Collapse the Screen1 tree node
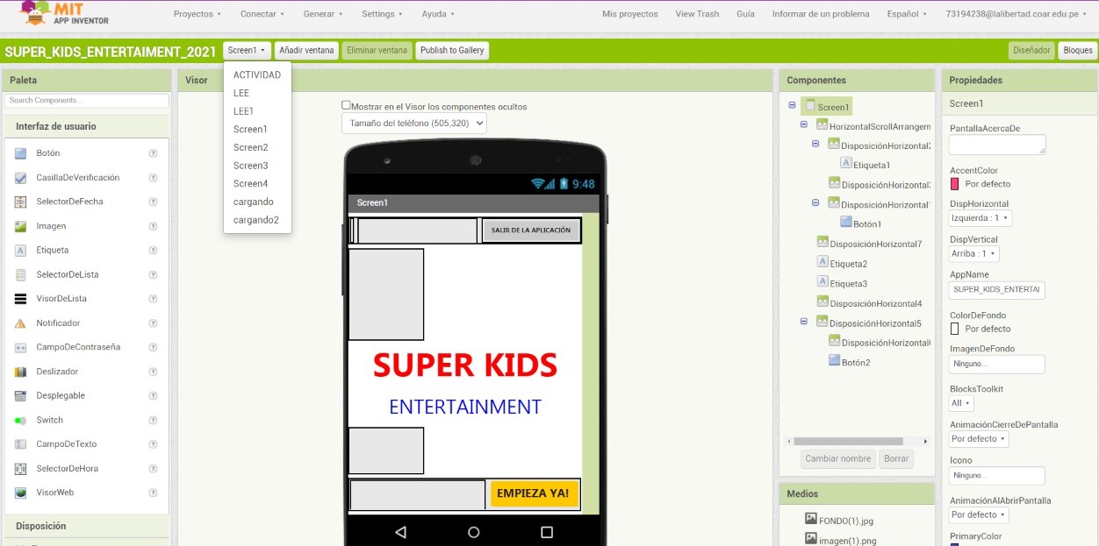Viewport: 1099px width, 546px height. point(793,105)
